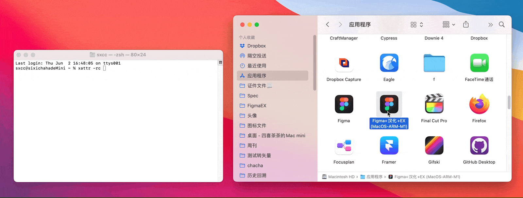523x198 pixels.
Task: Open 头像 folder in sidebar
Action: pyautogui.click(x=273, y=115)
